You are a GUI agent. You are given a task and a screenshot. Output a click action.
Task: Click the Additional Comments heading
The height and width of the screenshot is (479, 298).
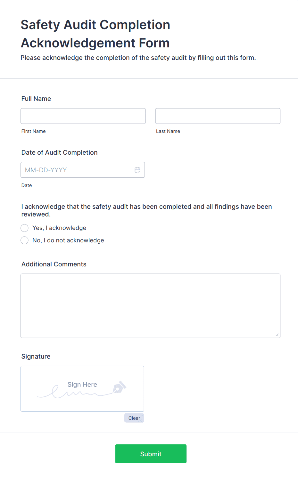tap(54, 264)
